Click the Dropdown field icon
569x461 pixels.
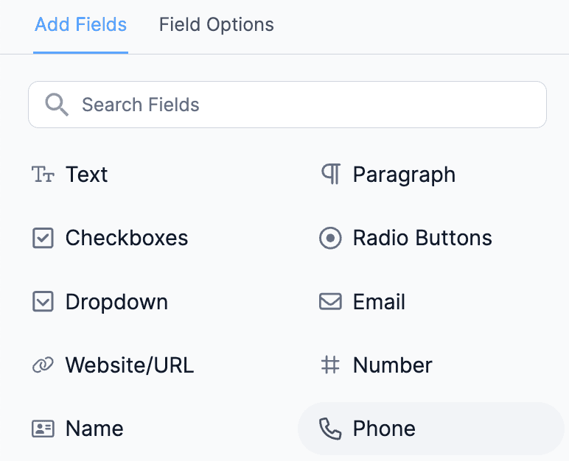[x=43, y=301]
